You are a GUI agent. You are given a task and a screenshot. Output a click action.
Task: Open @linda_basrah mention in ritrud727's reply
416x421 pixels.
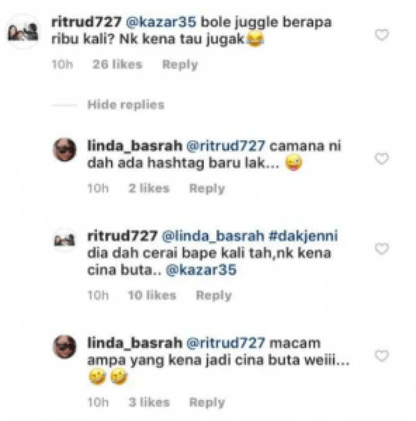213,236
